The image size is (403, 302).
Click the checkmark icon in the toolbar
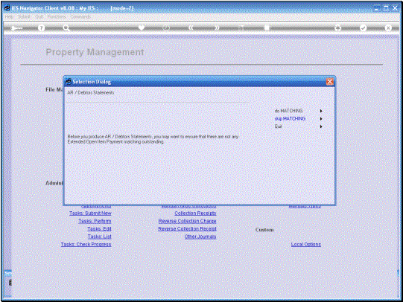tap(363, 28)
